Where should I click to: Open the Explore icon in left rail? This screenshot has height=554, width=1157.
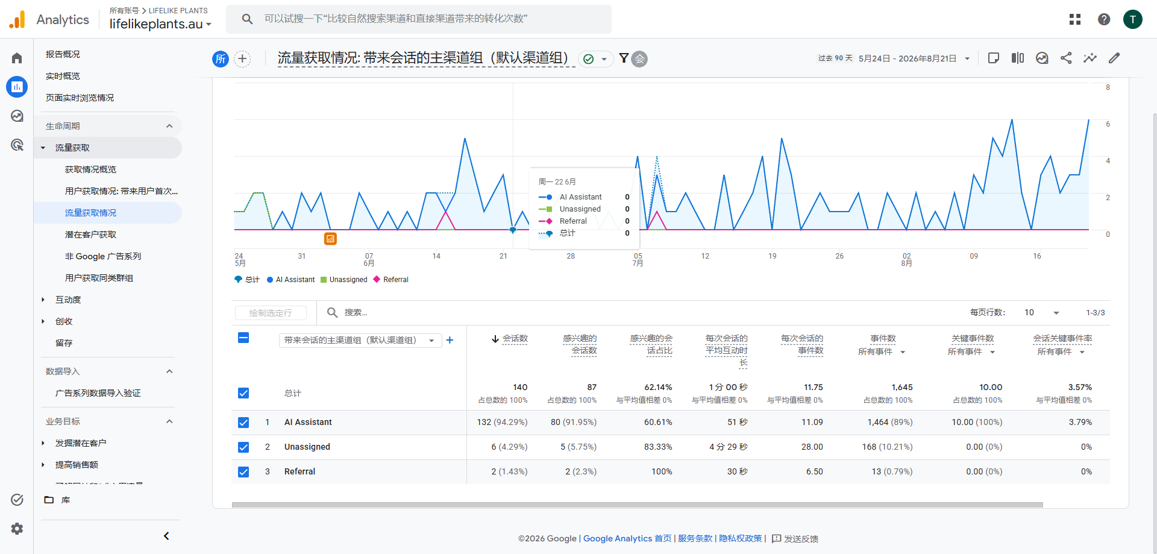point(17,116)
